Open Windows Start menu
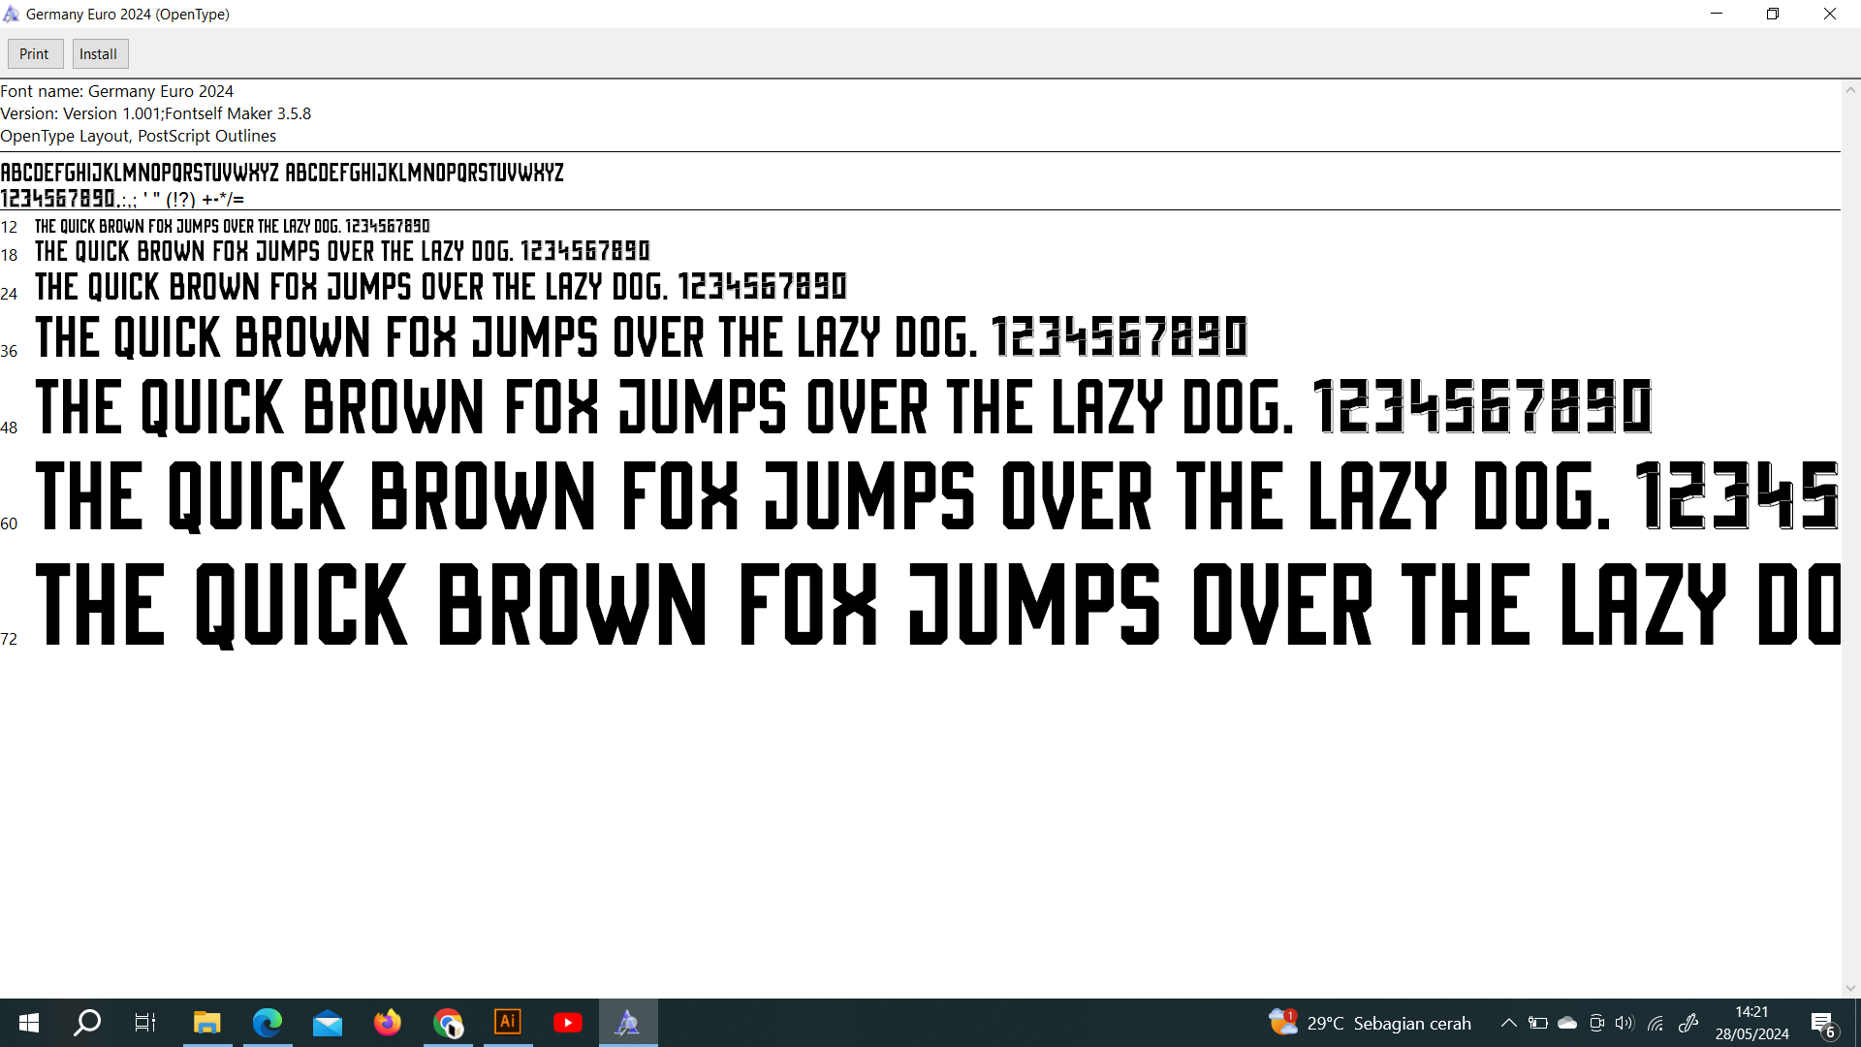Screen dimensions: 1861x1047 pyautogui.click(x=28, y=1023)
